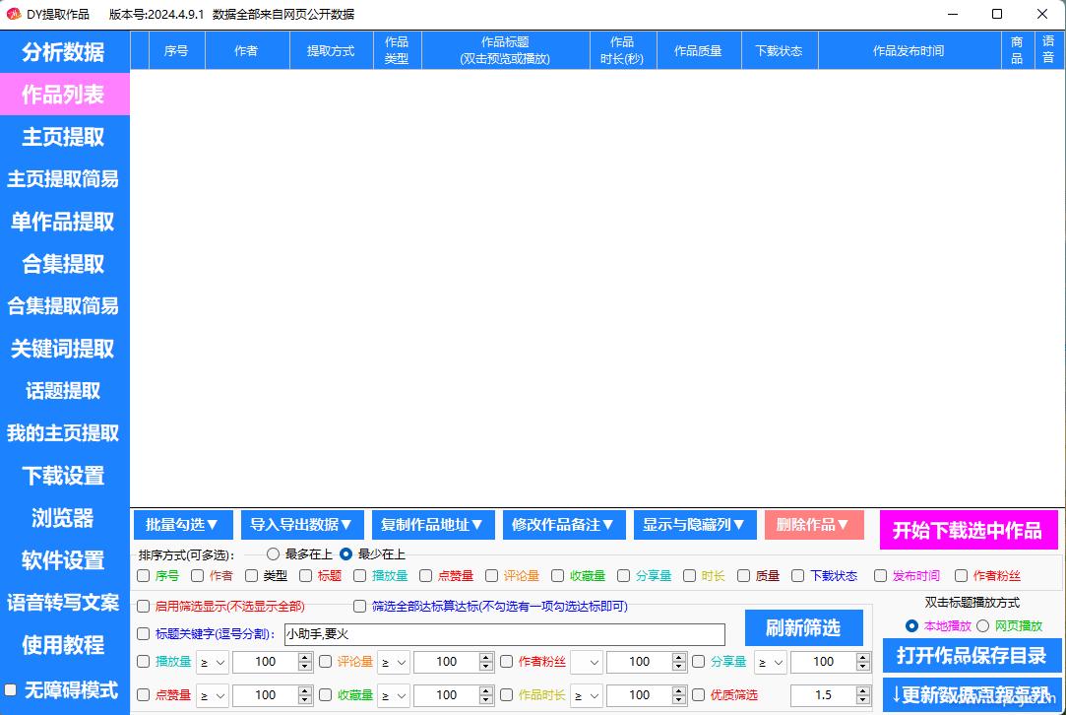Click the DY app icon in title bar
The image size is (1066, 715).
coord(14,14)
